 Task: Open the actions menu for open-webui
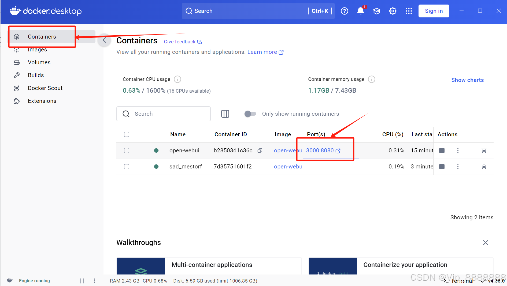(458, 150)
